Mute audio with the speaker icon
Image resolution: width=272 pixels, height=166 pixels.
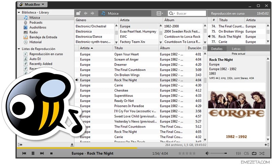click(207, 153)
